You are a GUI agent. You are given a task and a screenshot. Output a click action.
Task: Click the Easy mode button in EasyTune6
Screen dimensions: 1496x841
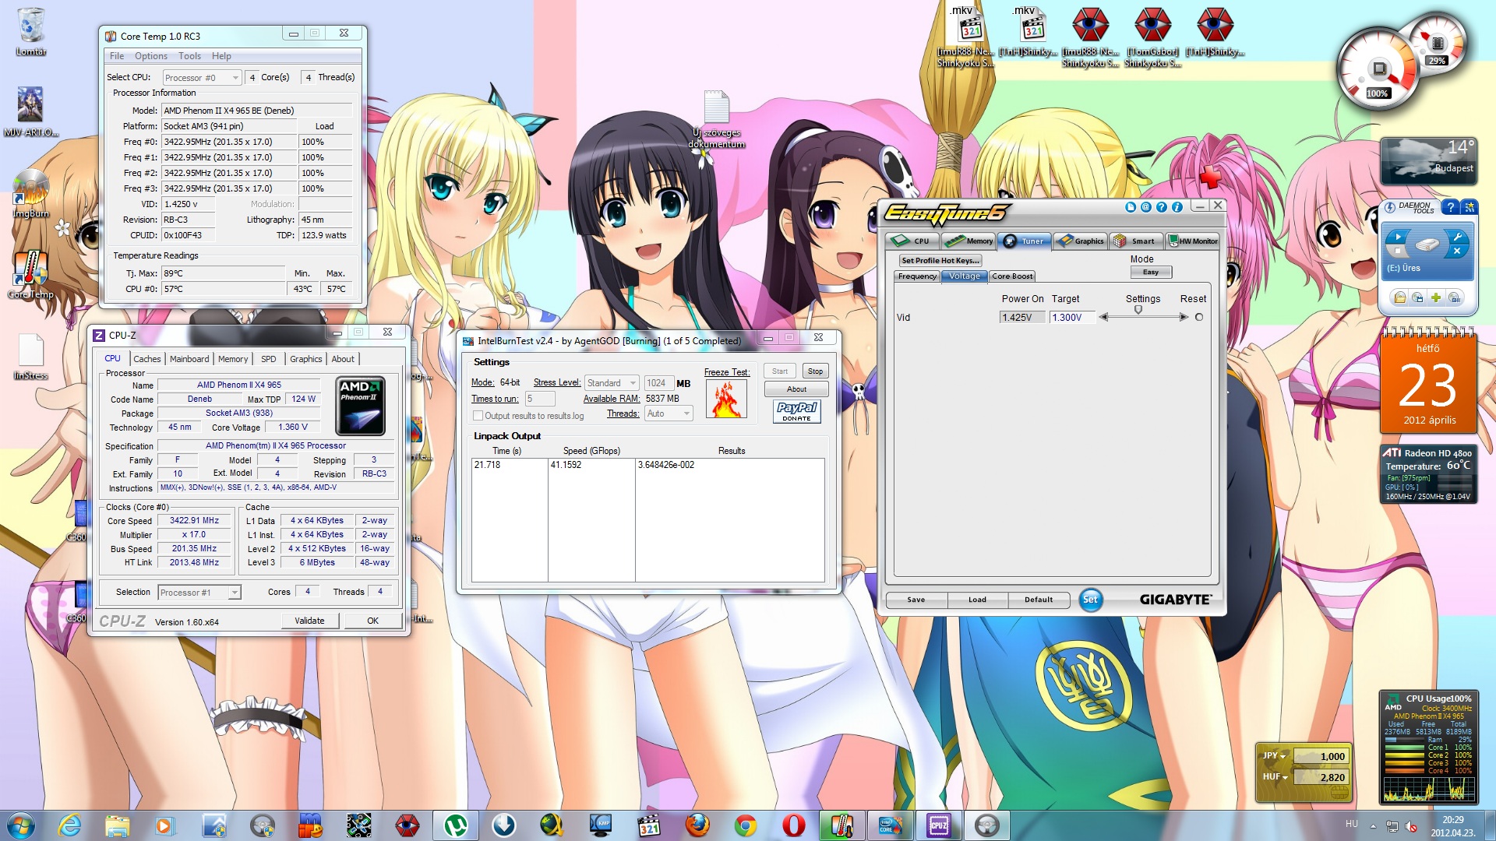[1151, 273]
